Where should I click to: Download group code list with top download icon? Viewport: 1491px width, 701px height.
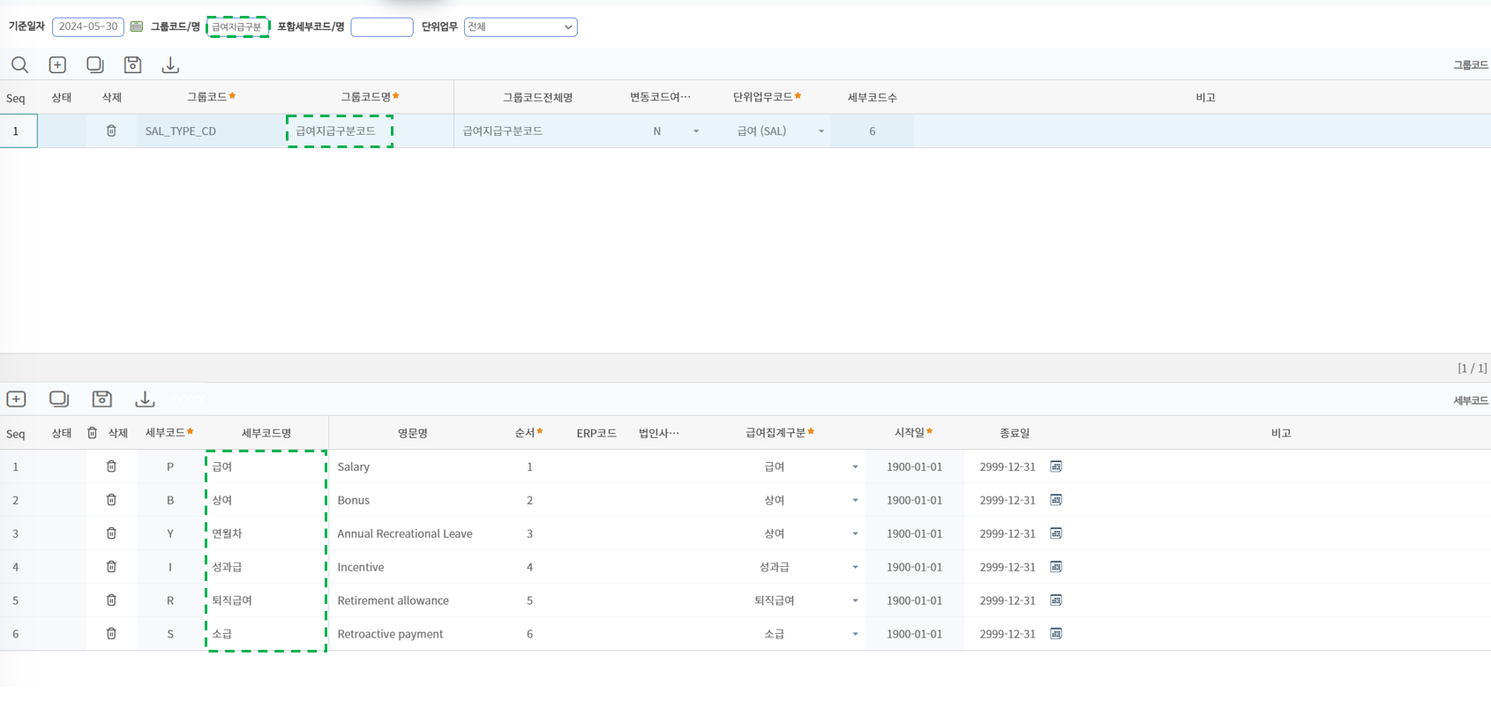click(170, 64)
